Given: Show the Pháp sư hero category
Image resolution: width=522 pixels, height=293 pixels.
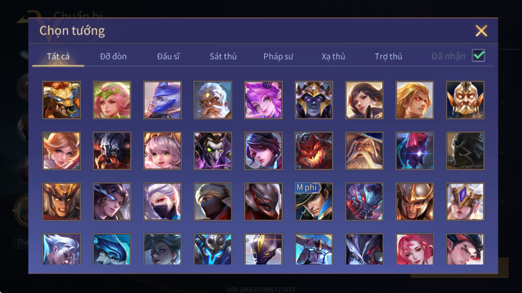Looking at the screenshot, I should [278, 56].
